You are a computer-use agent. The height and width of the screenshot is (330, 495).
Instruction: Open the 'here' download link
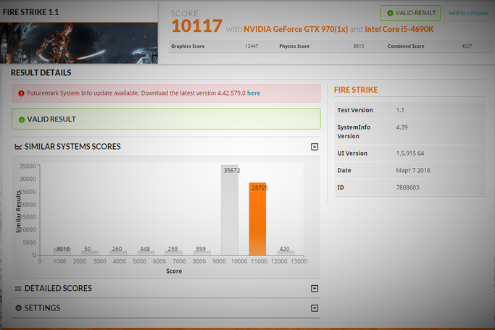coord(254,93)
